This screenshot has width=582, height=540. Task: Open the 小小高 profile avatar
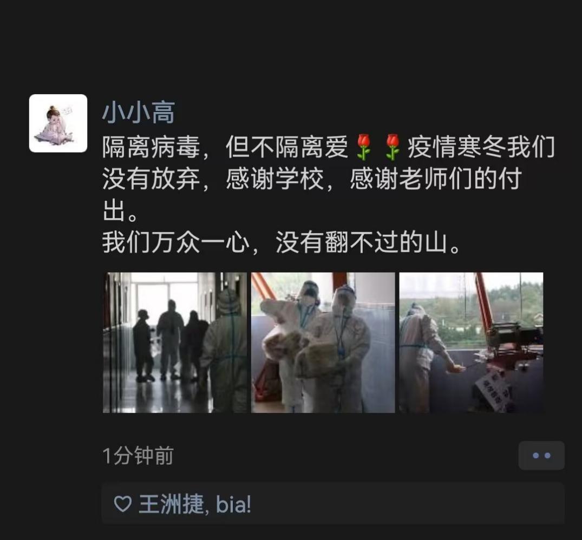point(58,123)
